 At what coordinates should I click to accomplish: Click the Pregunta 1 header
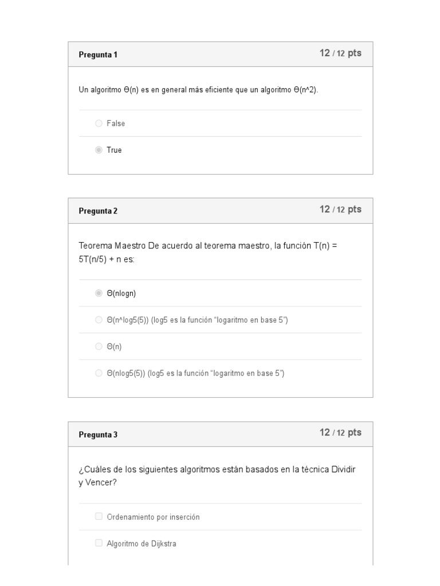98,55
